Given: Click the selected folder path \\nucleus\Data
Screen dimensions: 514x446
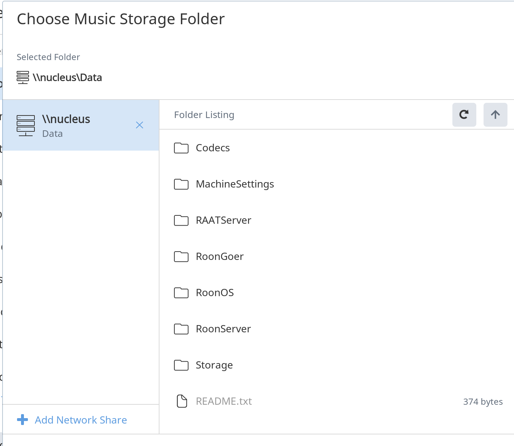Looking at the screenshot, I should pos(67,77).
